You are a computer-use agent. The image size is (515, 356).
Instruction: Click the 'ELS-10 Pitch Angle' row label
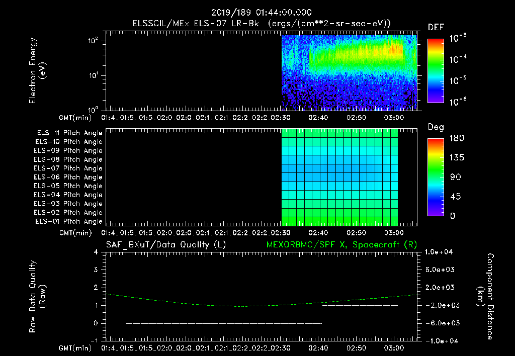(x=69, y=142)
